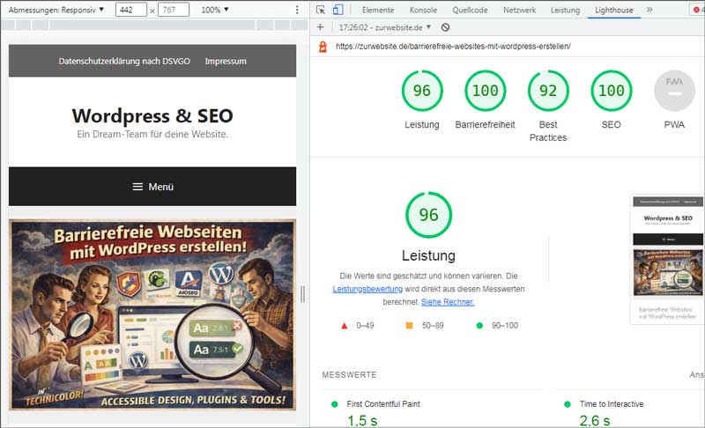Switch to the Elemente tab
Image resolution: width=705 pixels, height=428 pixels.
[378, 10]
